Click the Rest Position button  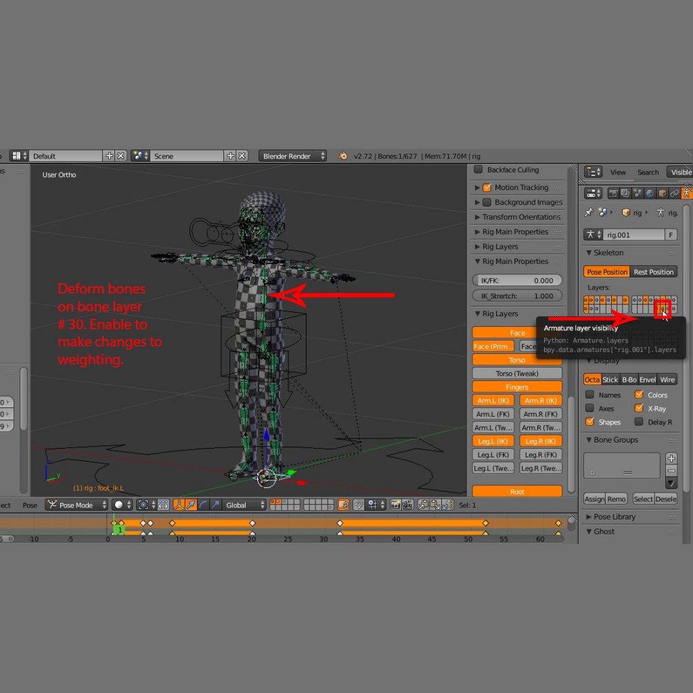tap(653, 272)
